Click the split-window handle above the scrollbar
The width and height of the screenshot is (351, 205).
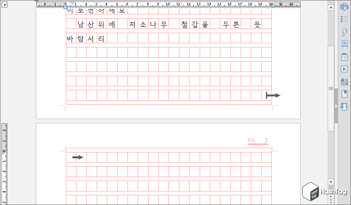(331, 2)
